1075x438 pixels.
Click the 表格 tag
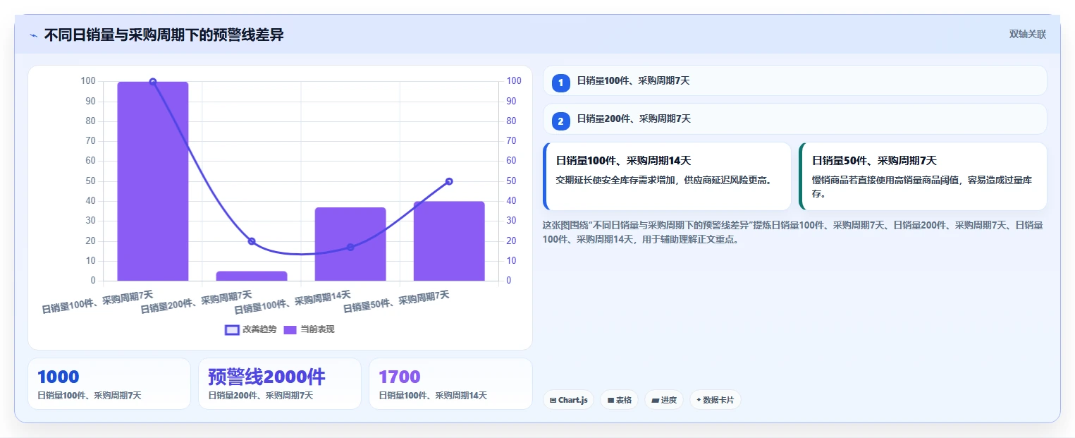click(x=619, y=400)
